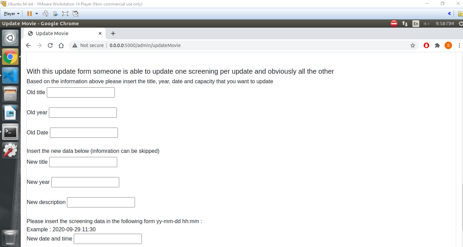The width and height of the screenshot is (463, 247).
Task: Open System Settings wrench-gear icon
Action: pyautogui.click(x=10, y=150)
